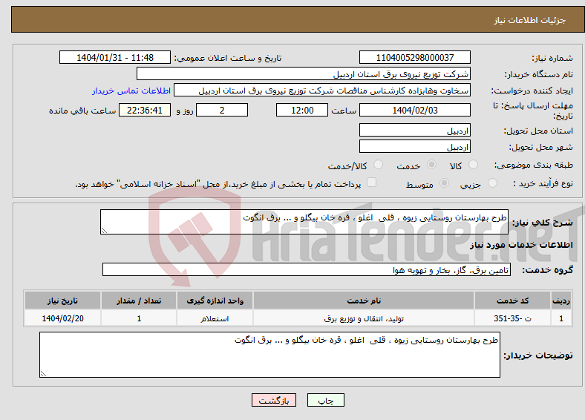This screenshot has height=420, width=585.
Task: Click the ردیف column header
Action: (x=561, y=301)
